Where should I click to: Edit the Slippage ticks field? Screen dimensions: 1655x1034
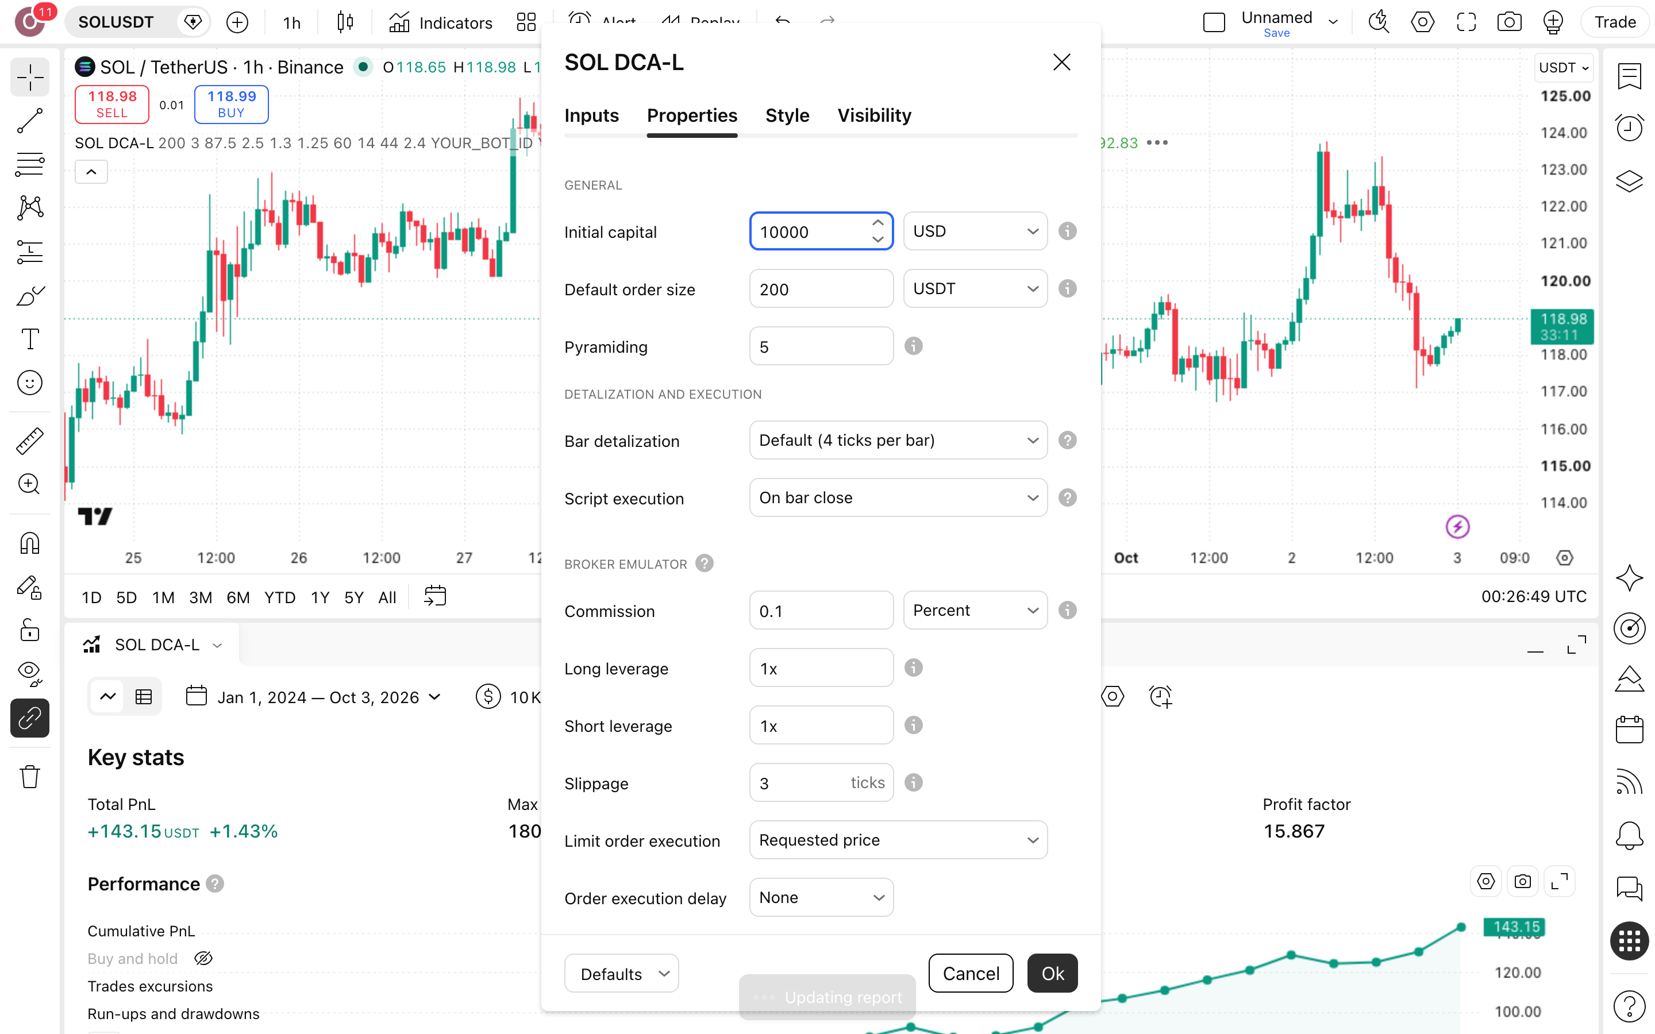click(x=821, y=782)
